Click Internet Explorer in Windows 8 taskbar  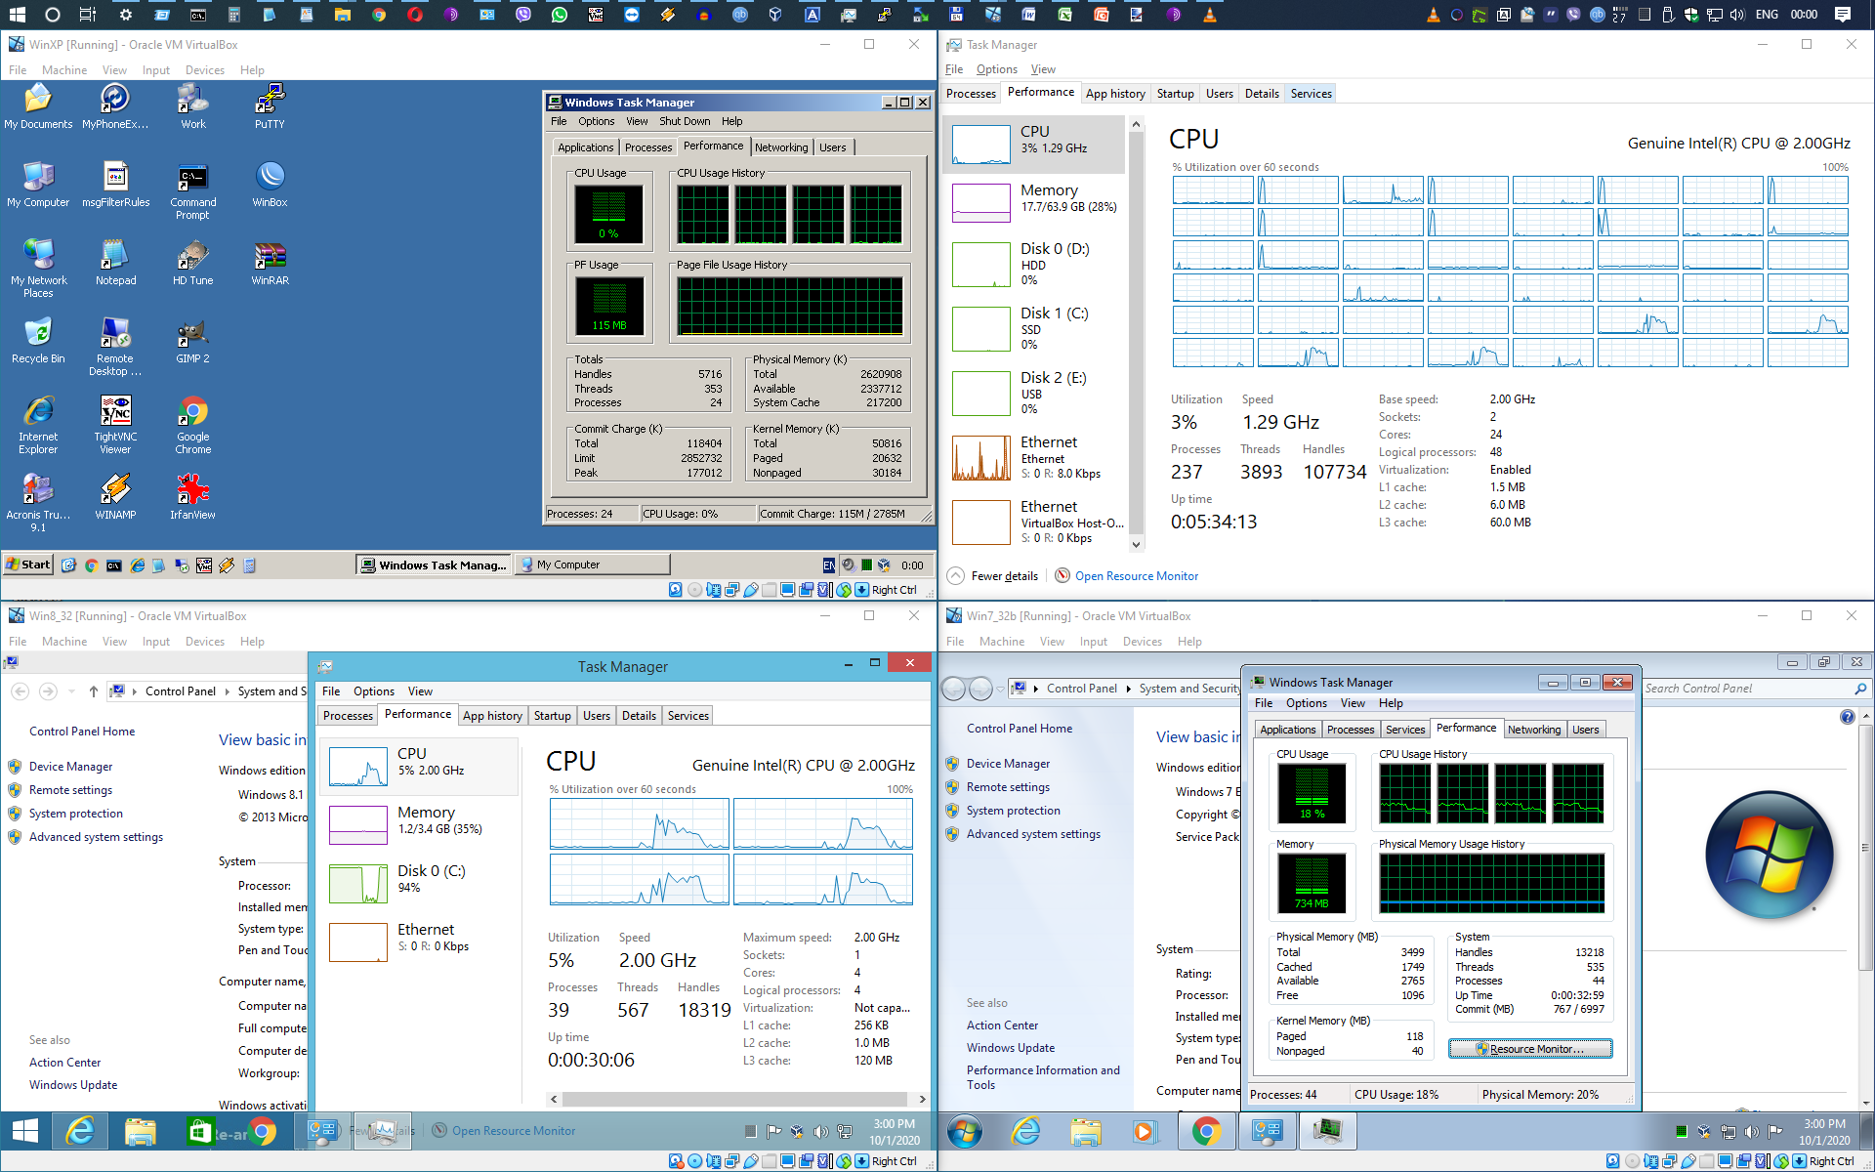click(80, 1131)
